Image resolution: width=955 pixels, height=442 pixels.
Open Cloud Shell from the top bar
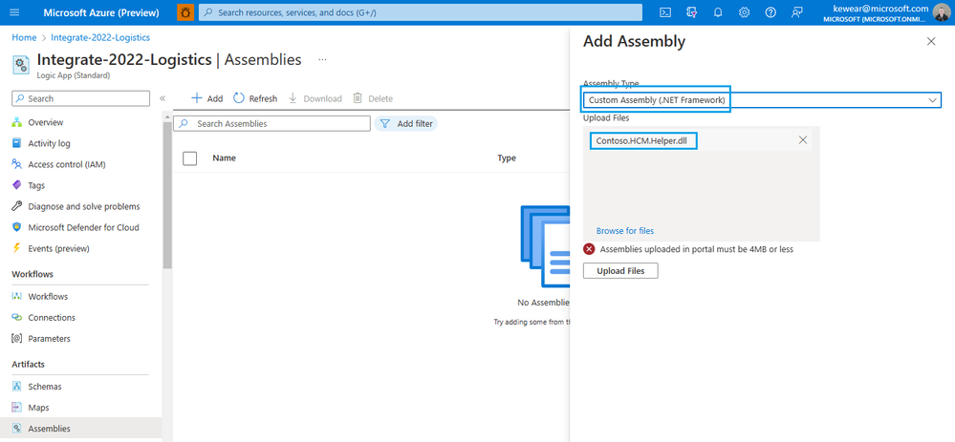click(x=666, y=12)
